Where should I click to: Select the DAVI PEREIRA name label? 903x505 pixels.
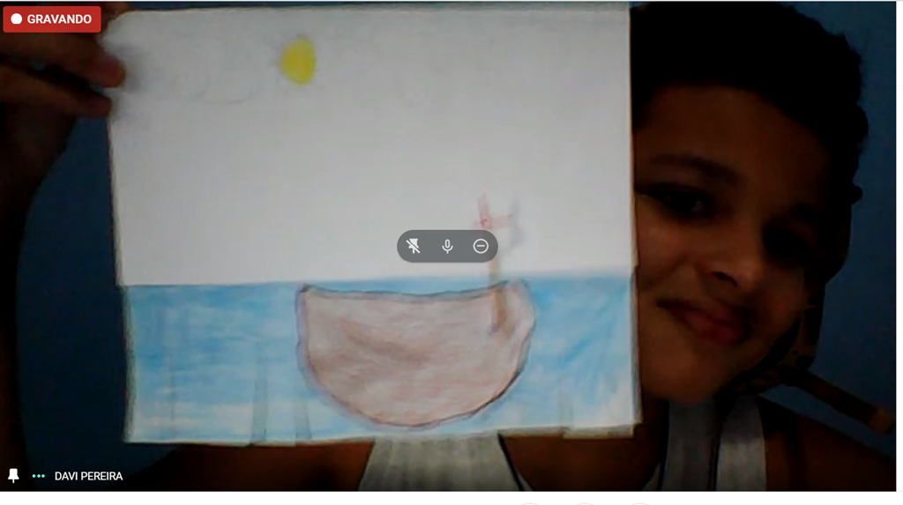(88, 476)
